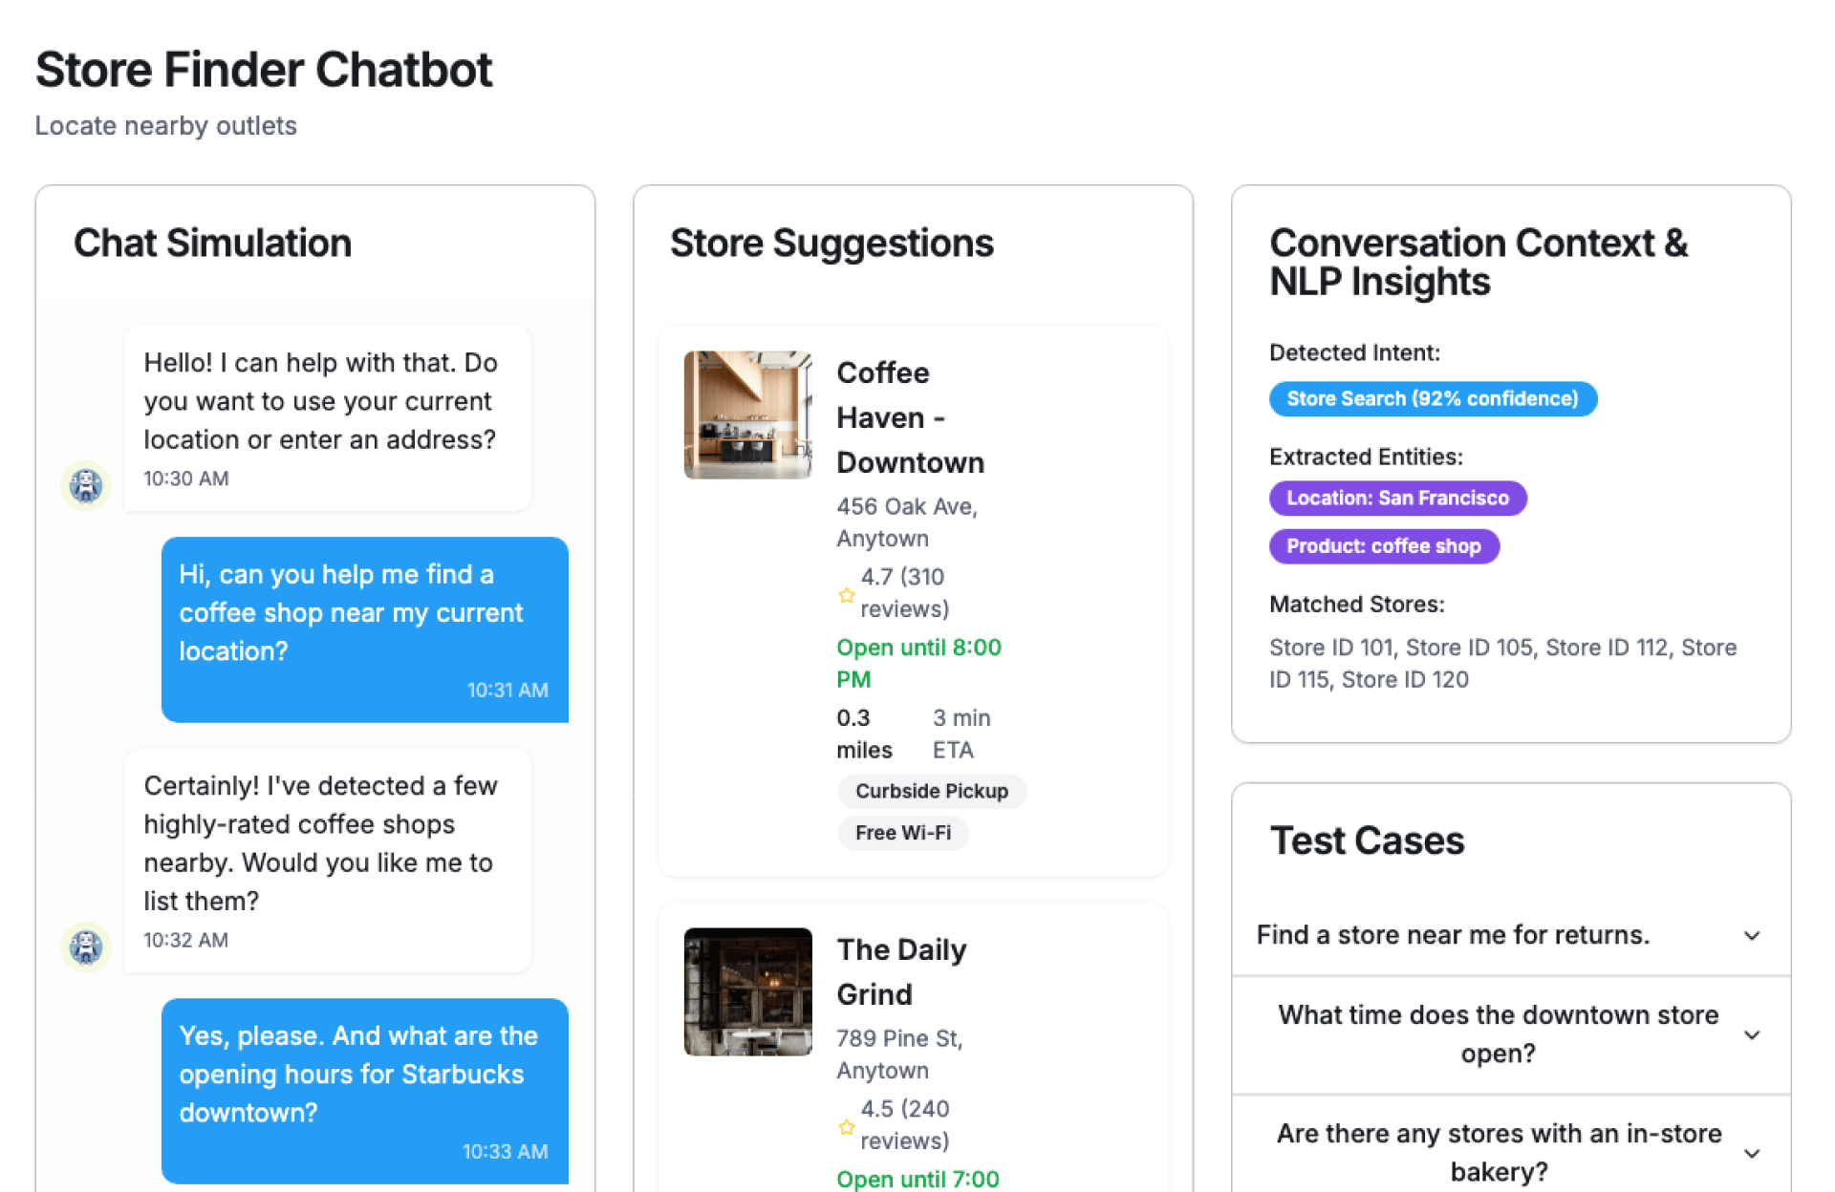Open the Coffee Haven store photo

coord(747,415)
